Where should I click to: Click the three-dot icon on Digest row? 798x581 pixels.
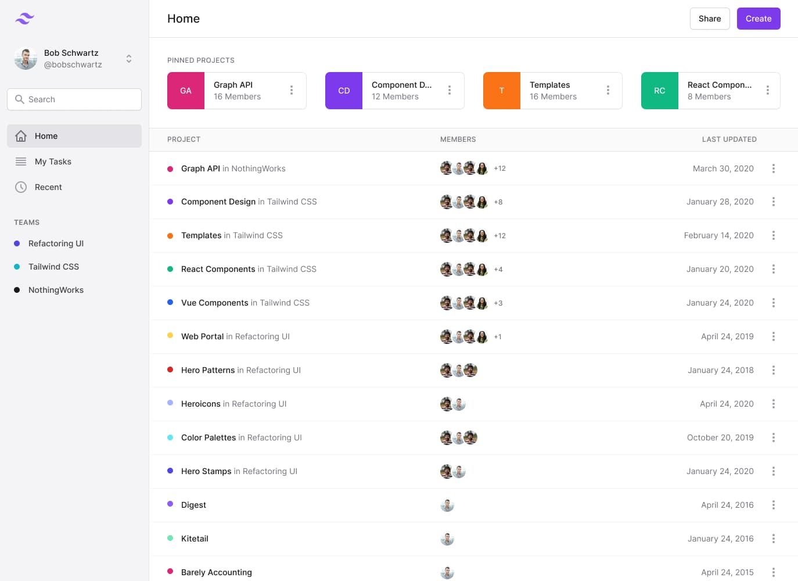(x=773, y=505)
